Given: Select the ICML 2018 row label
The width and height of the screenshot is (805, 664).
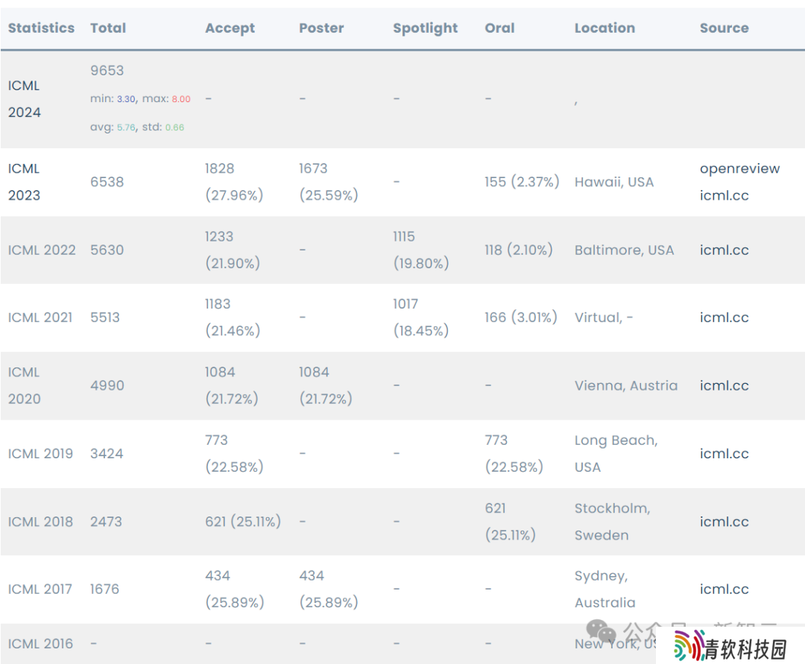Looking at the screenshot, I should click(40, 522).
